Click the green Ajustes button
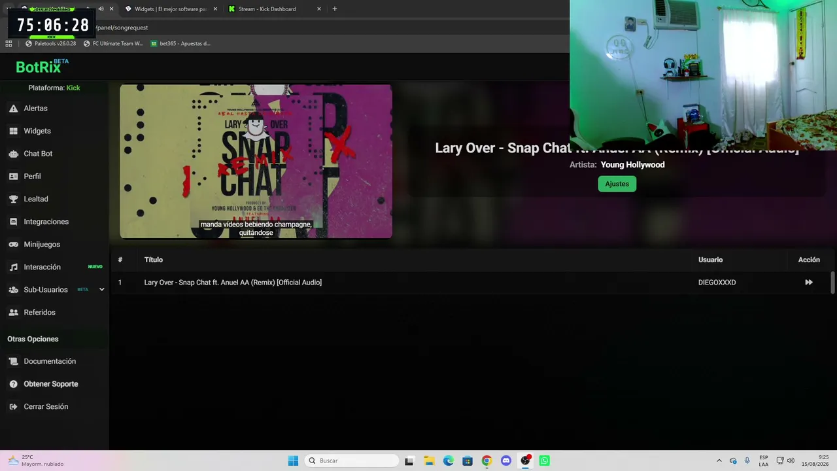This screenshot has width=837, height=471. [x=617, y=184]
